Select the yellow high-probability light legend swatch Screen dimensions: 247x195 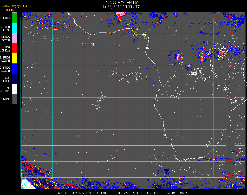point(14,58)
